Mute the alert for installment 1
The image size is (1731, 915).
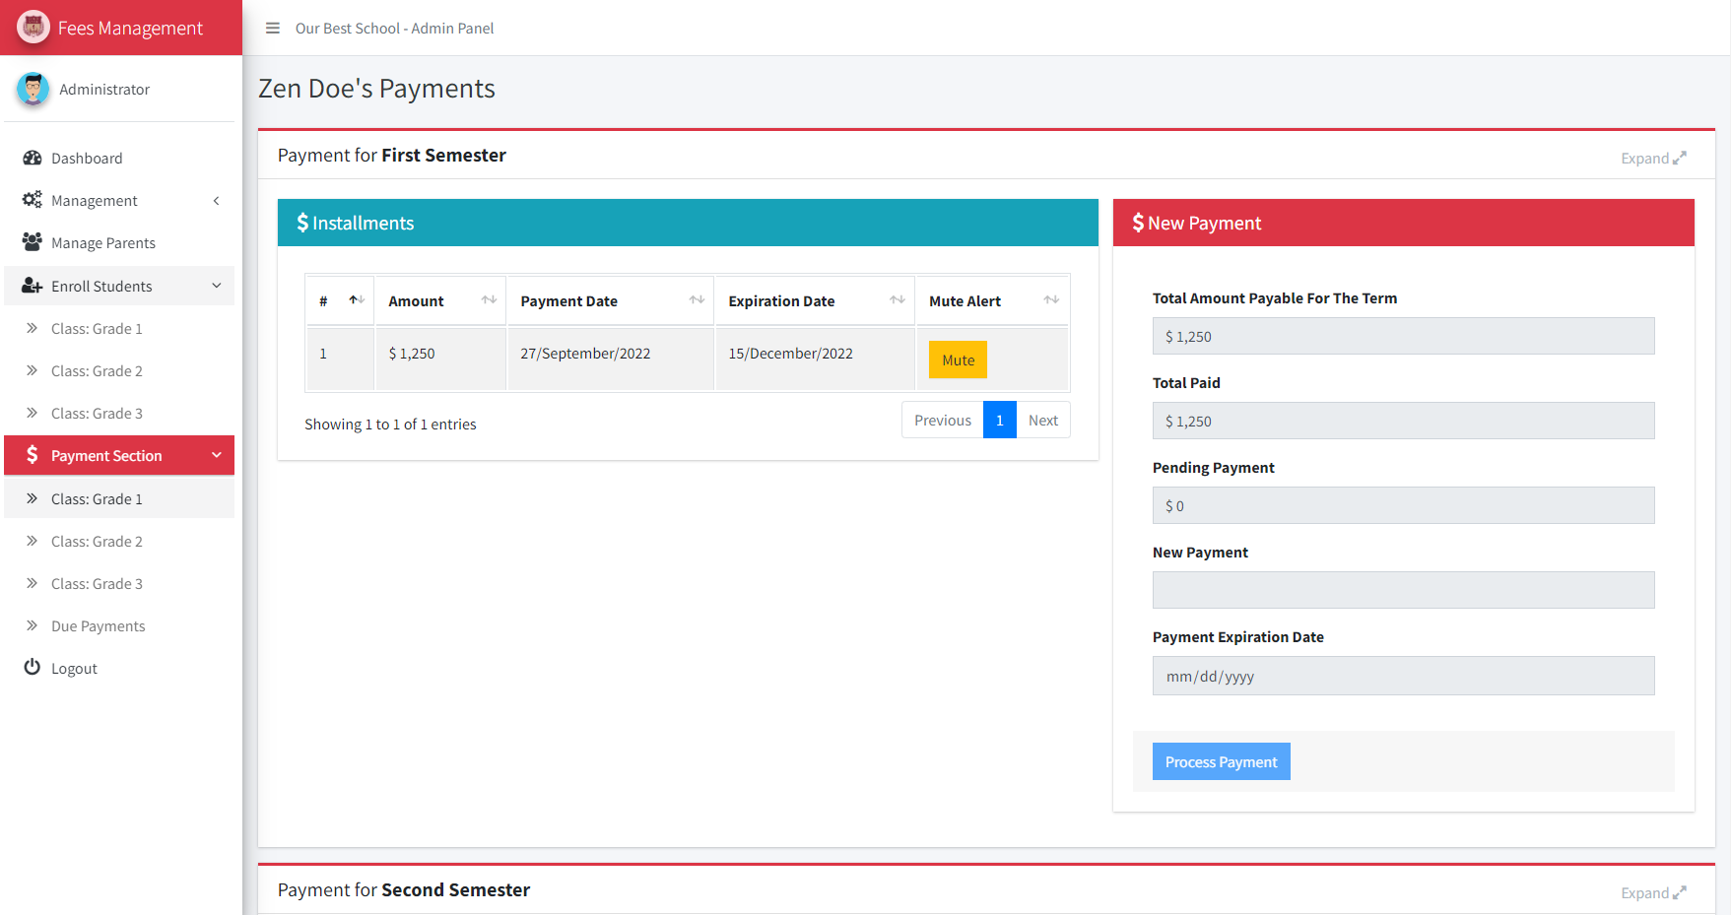click(957, 359)
